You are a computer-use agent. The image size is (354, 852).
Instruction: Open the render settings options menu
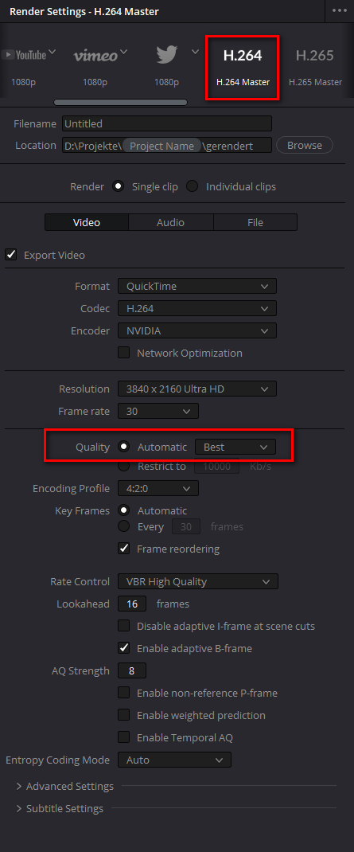coord(340,11)
